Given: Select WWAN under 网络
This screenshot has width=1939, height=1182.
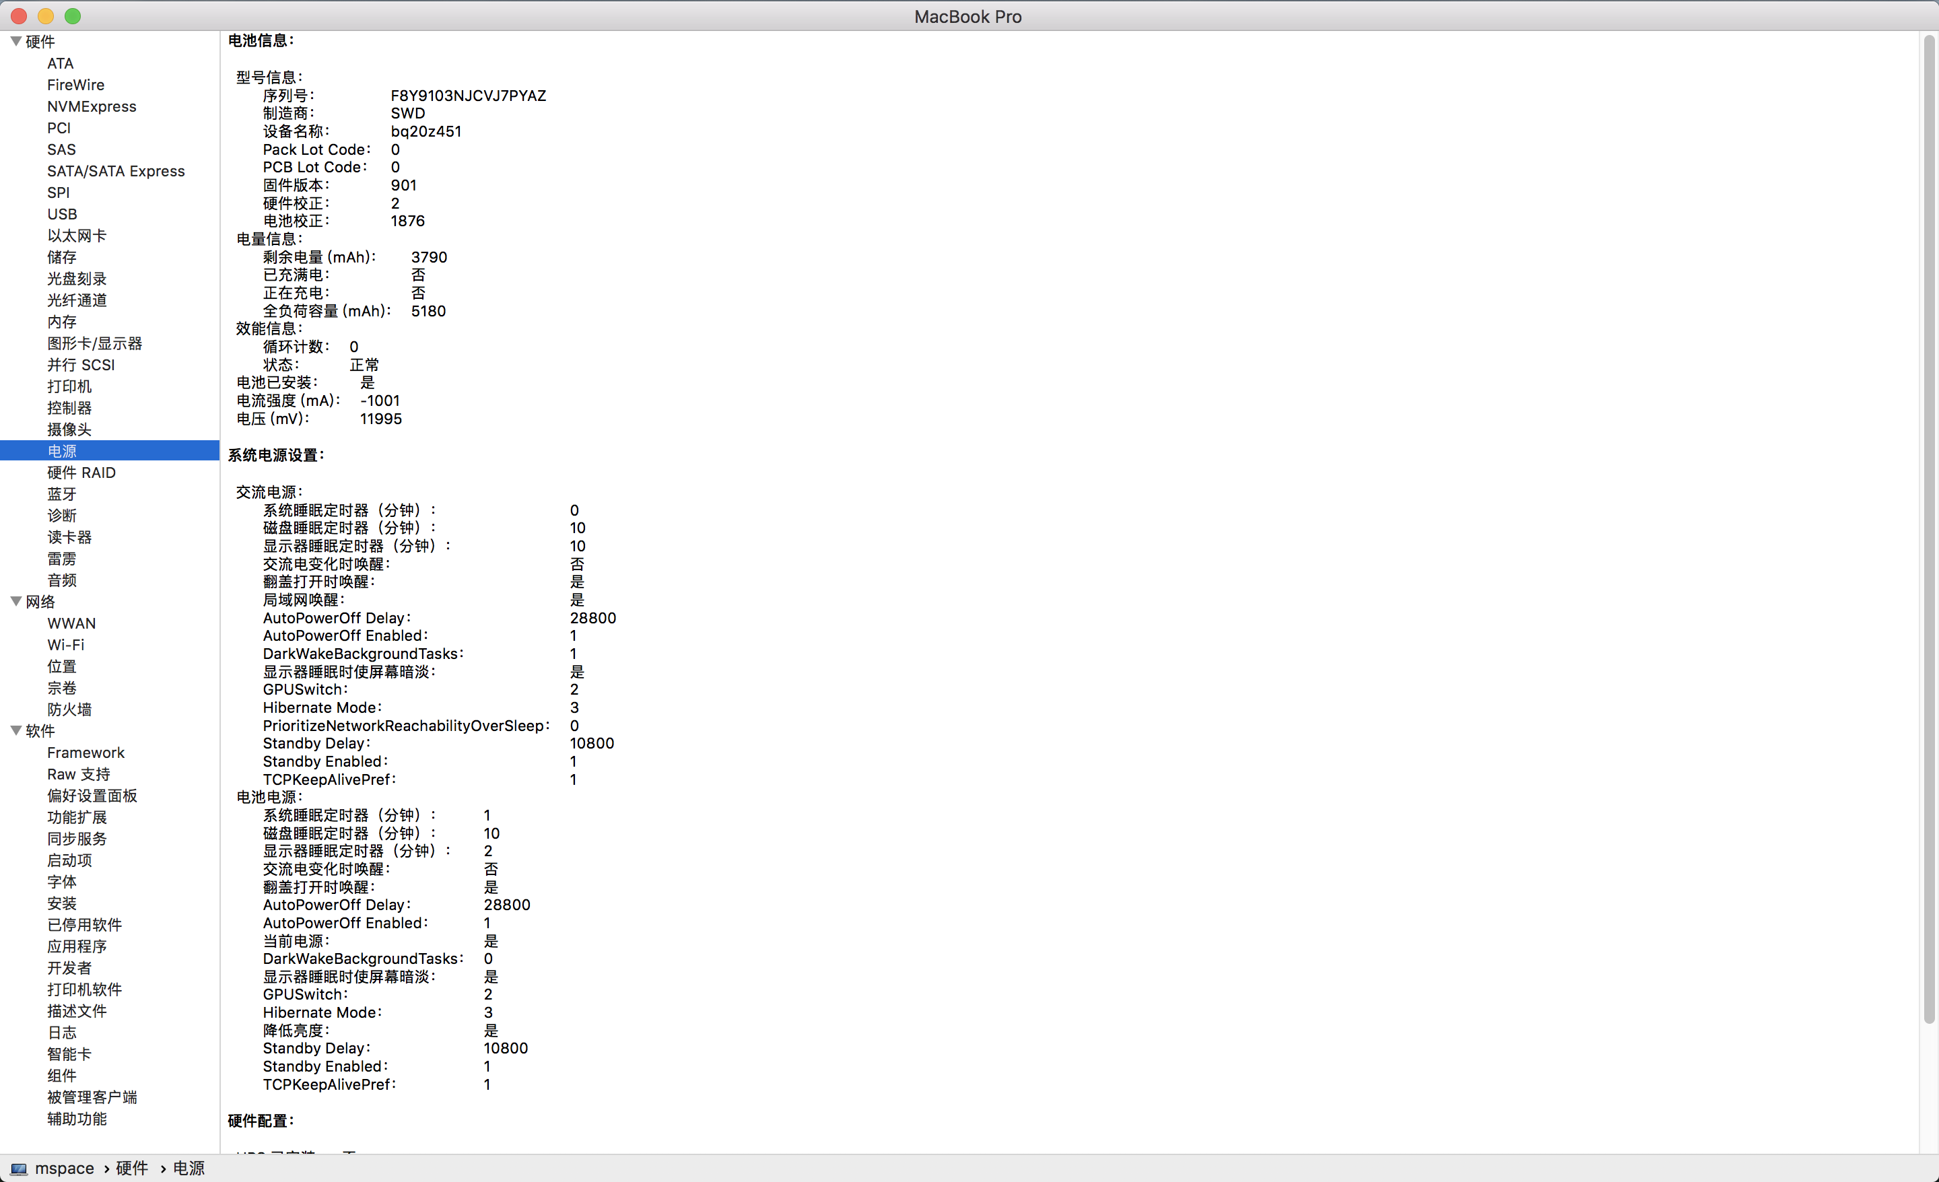Looking at the screenshot, I should point(71,623).
